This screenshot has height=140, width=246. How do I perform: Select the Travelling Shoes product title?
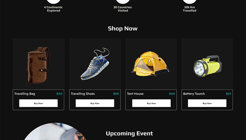click(x=83, y=94)
